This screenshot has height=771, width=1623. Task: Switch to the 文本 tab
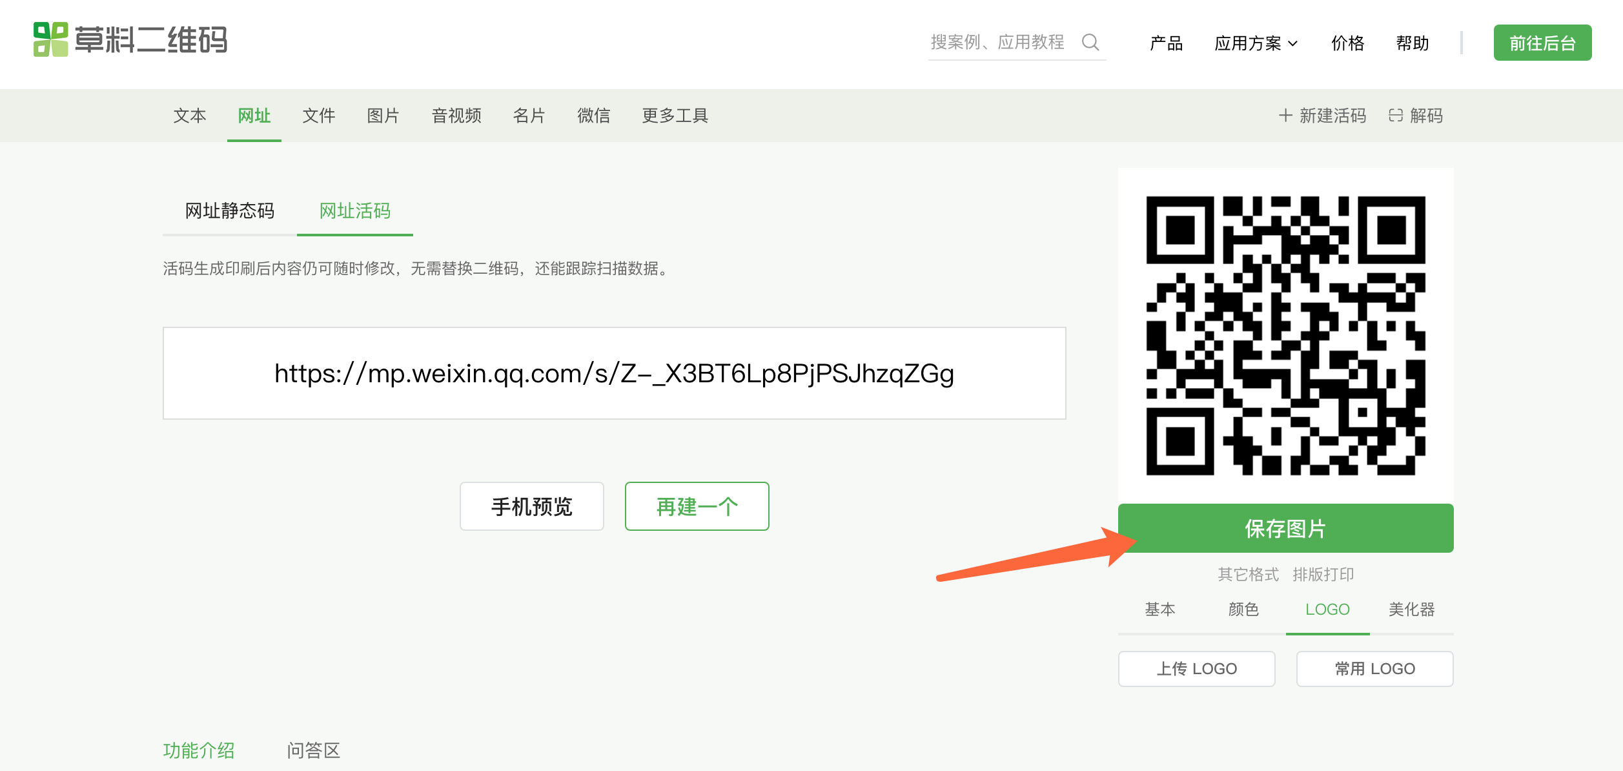(189, 116)
